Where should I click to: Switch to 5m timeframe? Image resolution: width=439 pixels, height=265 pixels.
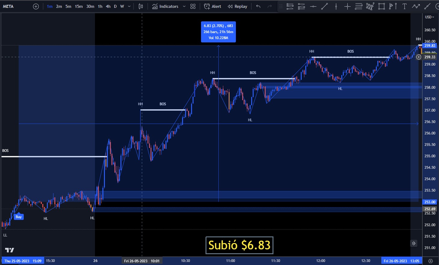click(68, 6)
